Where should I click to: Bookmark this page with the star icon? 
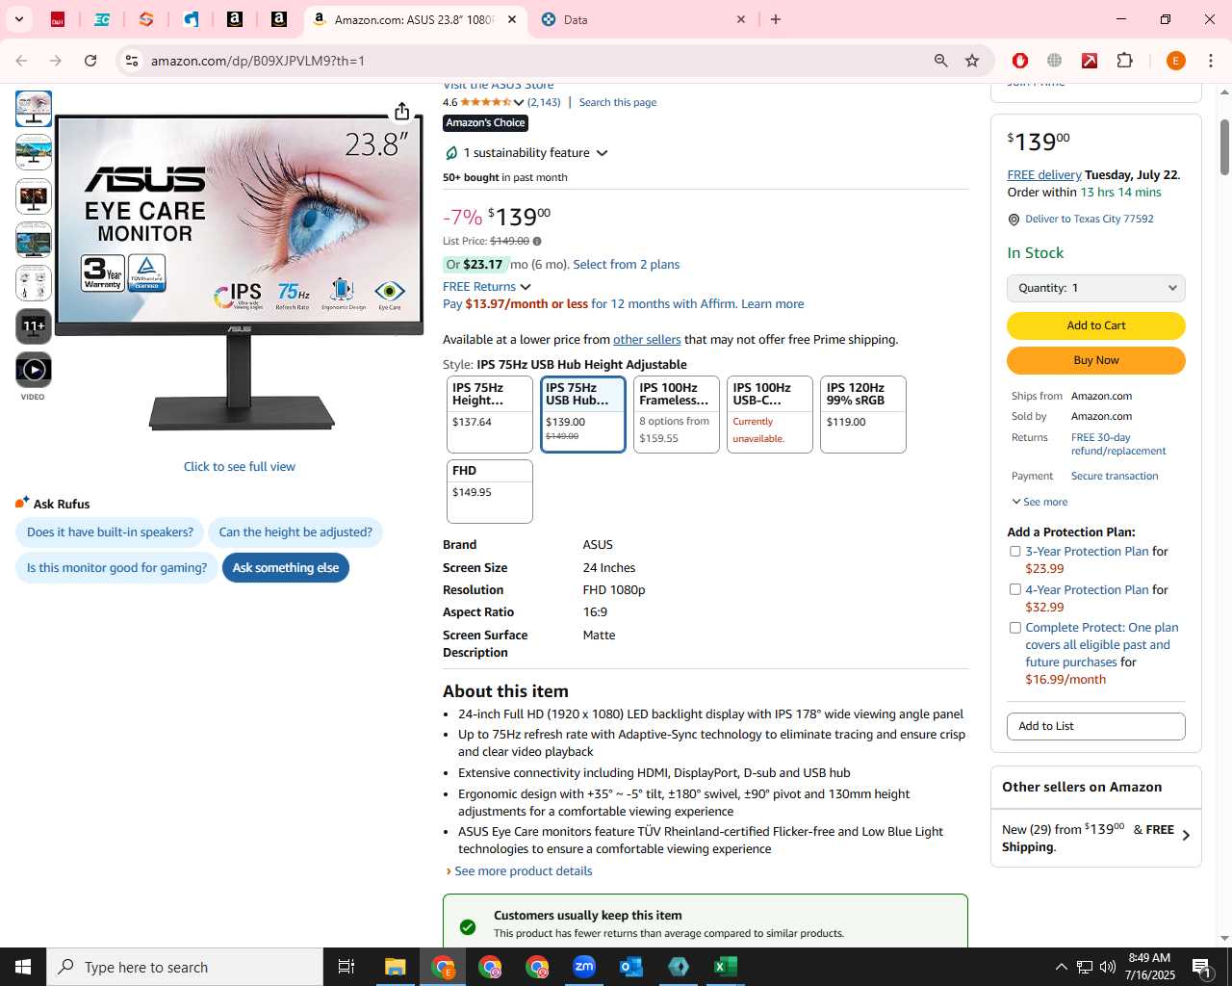972,61
